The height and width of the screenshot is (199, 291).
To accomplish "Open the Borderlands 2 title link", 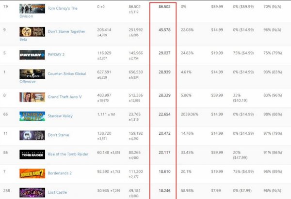I will coord(61,173).
